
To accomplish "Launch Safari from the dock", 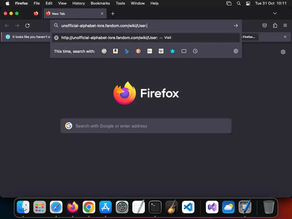I will pyautogui.click(x=56, y=207).
